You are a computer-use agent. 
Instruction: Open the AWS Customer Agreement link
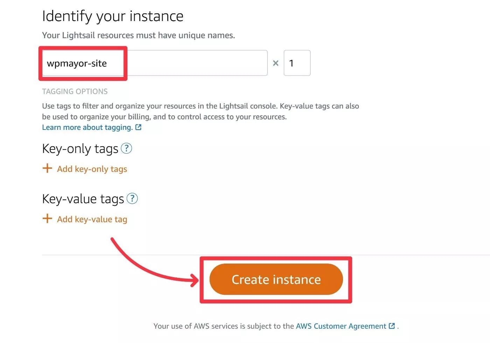tap(341, 326)
